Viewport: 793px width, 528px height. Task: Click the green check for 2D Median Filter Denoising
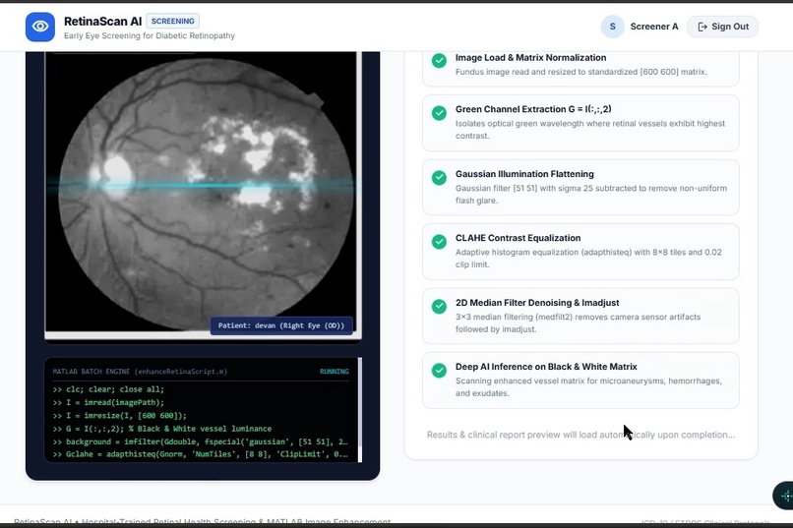pyautogui.click(x=439, y=306)
